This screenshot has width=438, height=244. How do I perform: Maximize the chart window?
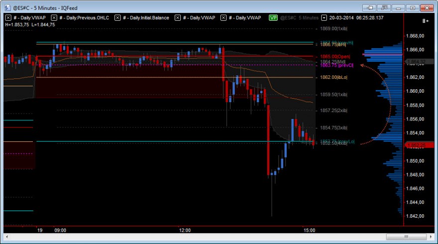[x=413, y=8]
